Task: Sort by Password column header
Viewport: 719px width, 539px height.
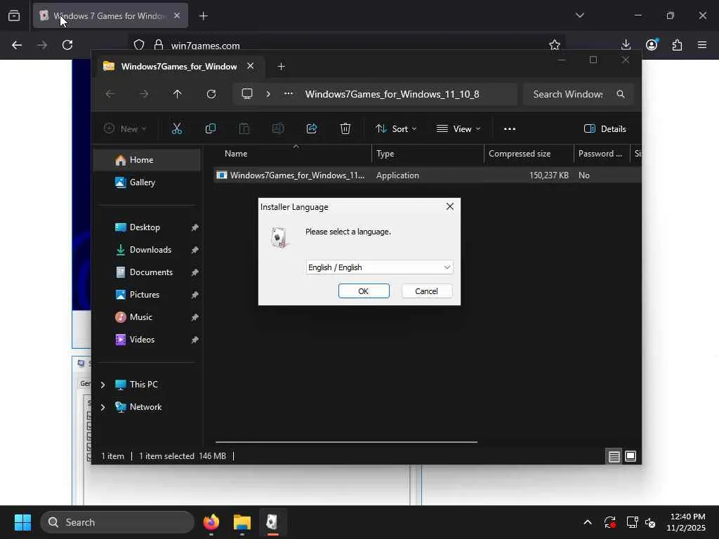Action: click(x=602, y=154)
